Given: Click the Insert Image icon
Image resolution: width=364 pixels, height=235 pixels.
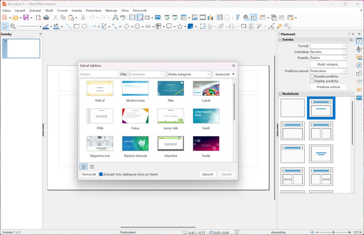Looking at the screenshot, I should point(195,17).
